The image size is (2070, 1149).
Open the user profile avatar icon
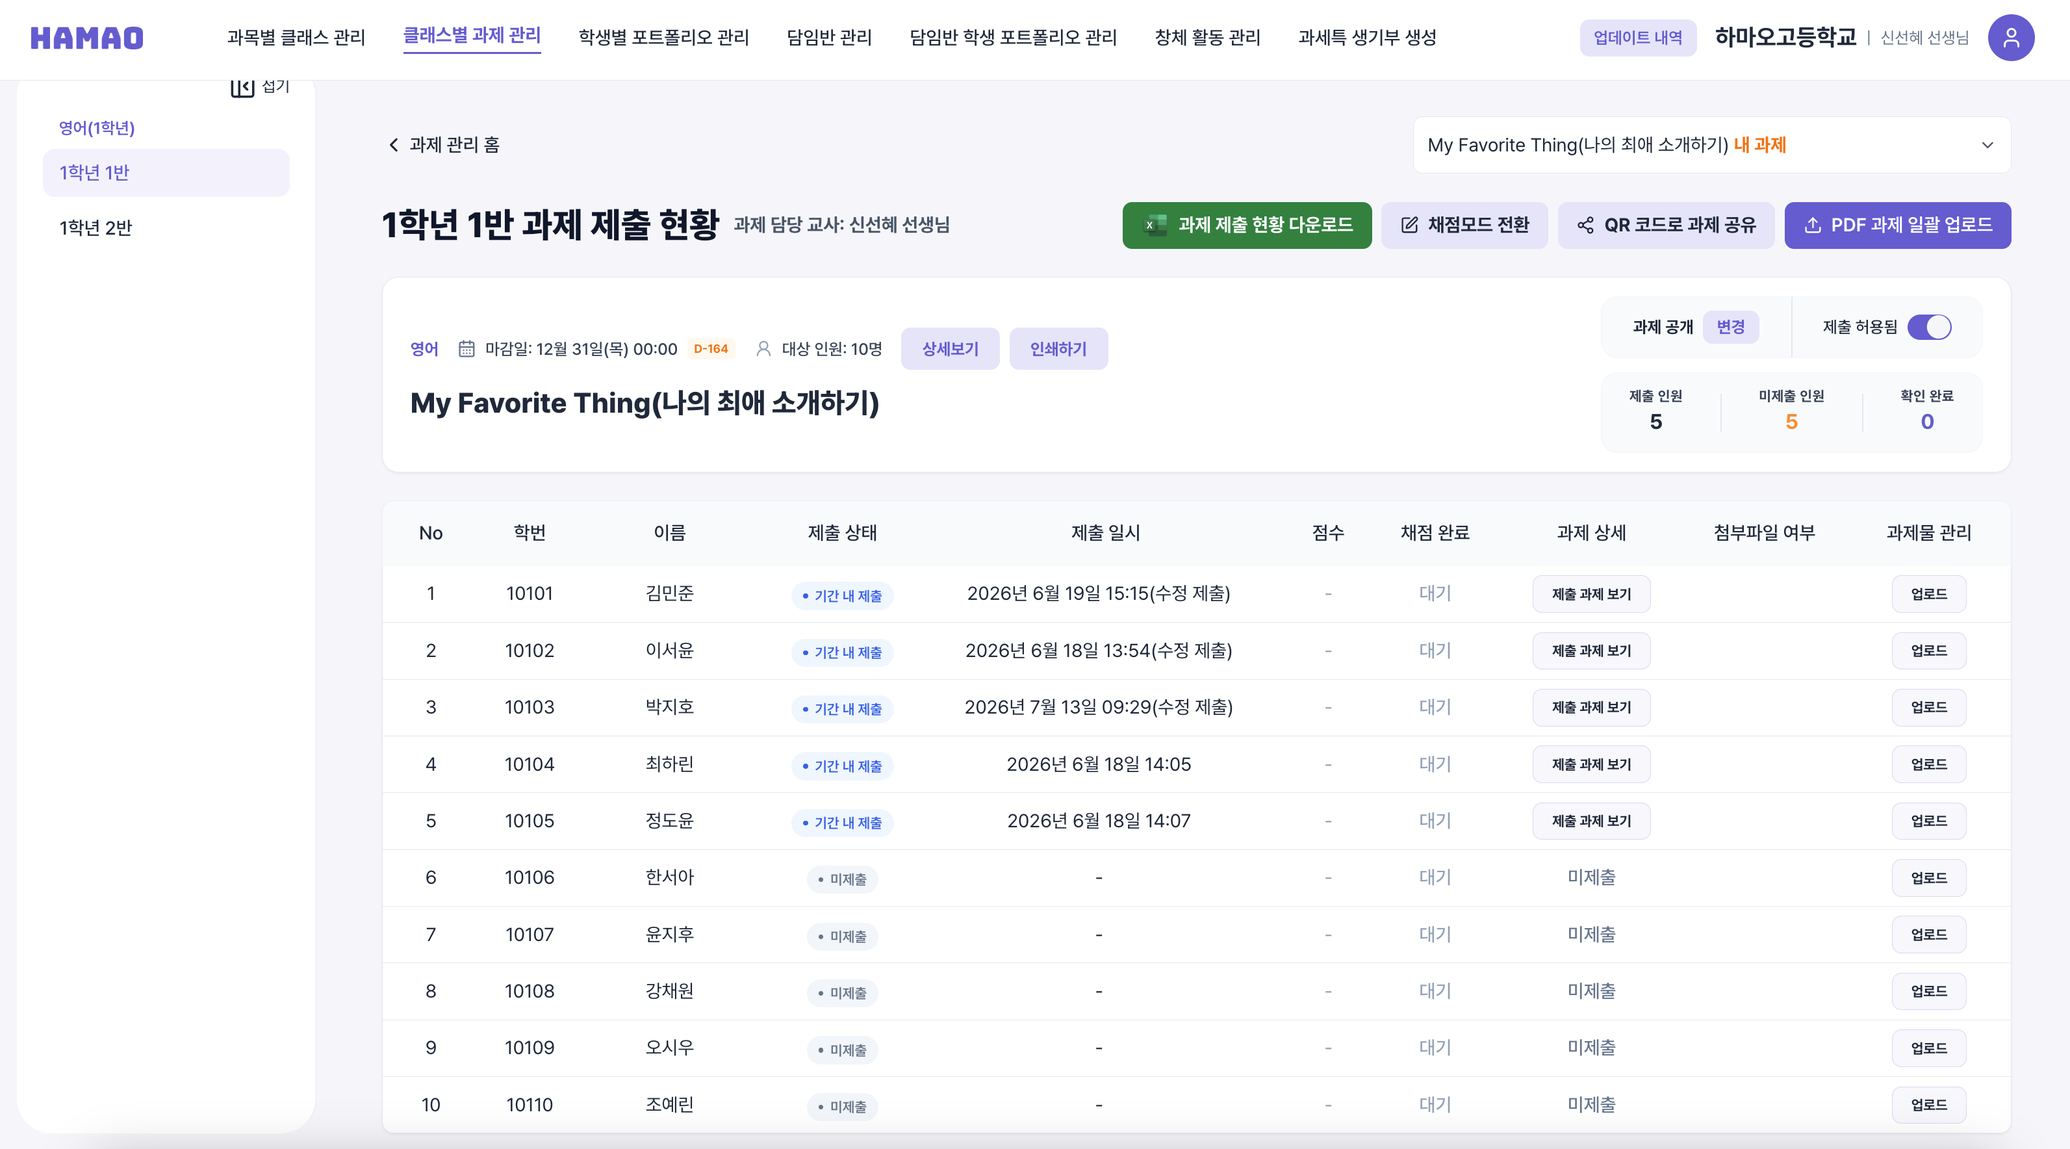[2010, 38]
